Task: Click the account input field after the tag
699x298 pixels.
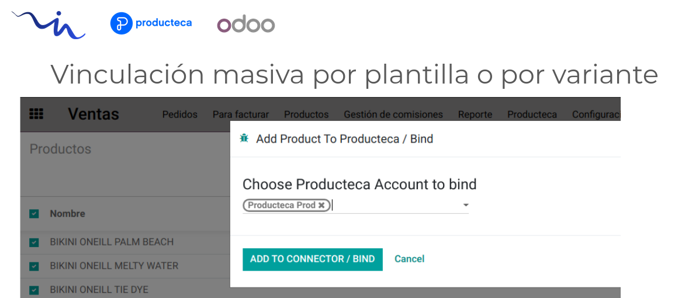Action: tap(396, 205)
